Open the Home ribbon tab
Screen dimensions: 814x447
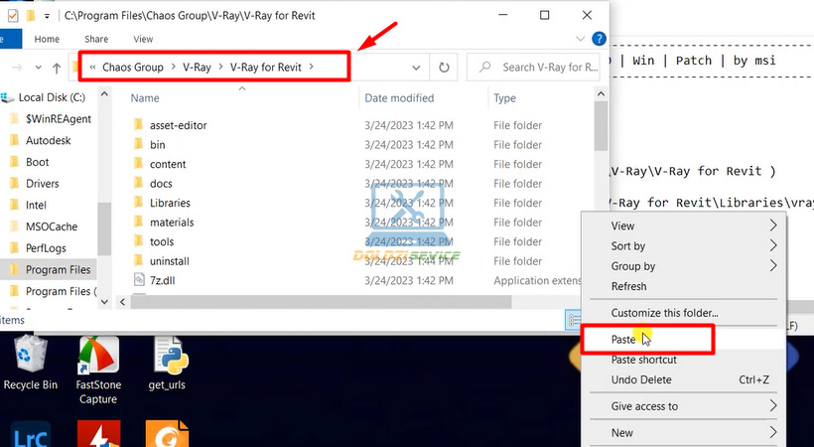(47, 39)
